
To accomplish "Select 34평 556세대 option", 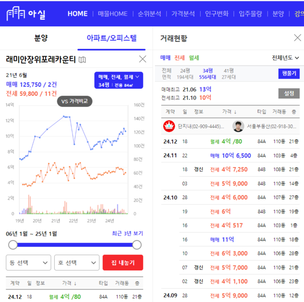I will [207, 74].
